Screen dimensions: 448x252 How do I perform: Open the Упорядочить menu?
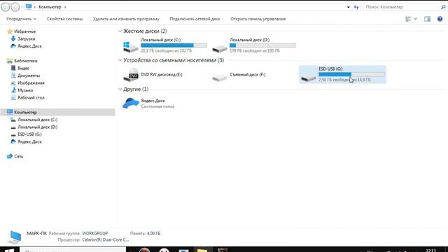(21, 19)
